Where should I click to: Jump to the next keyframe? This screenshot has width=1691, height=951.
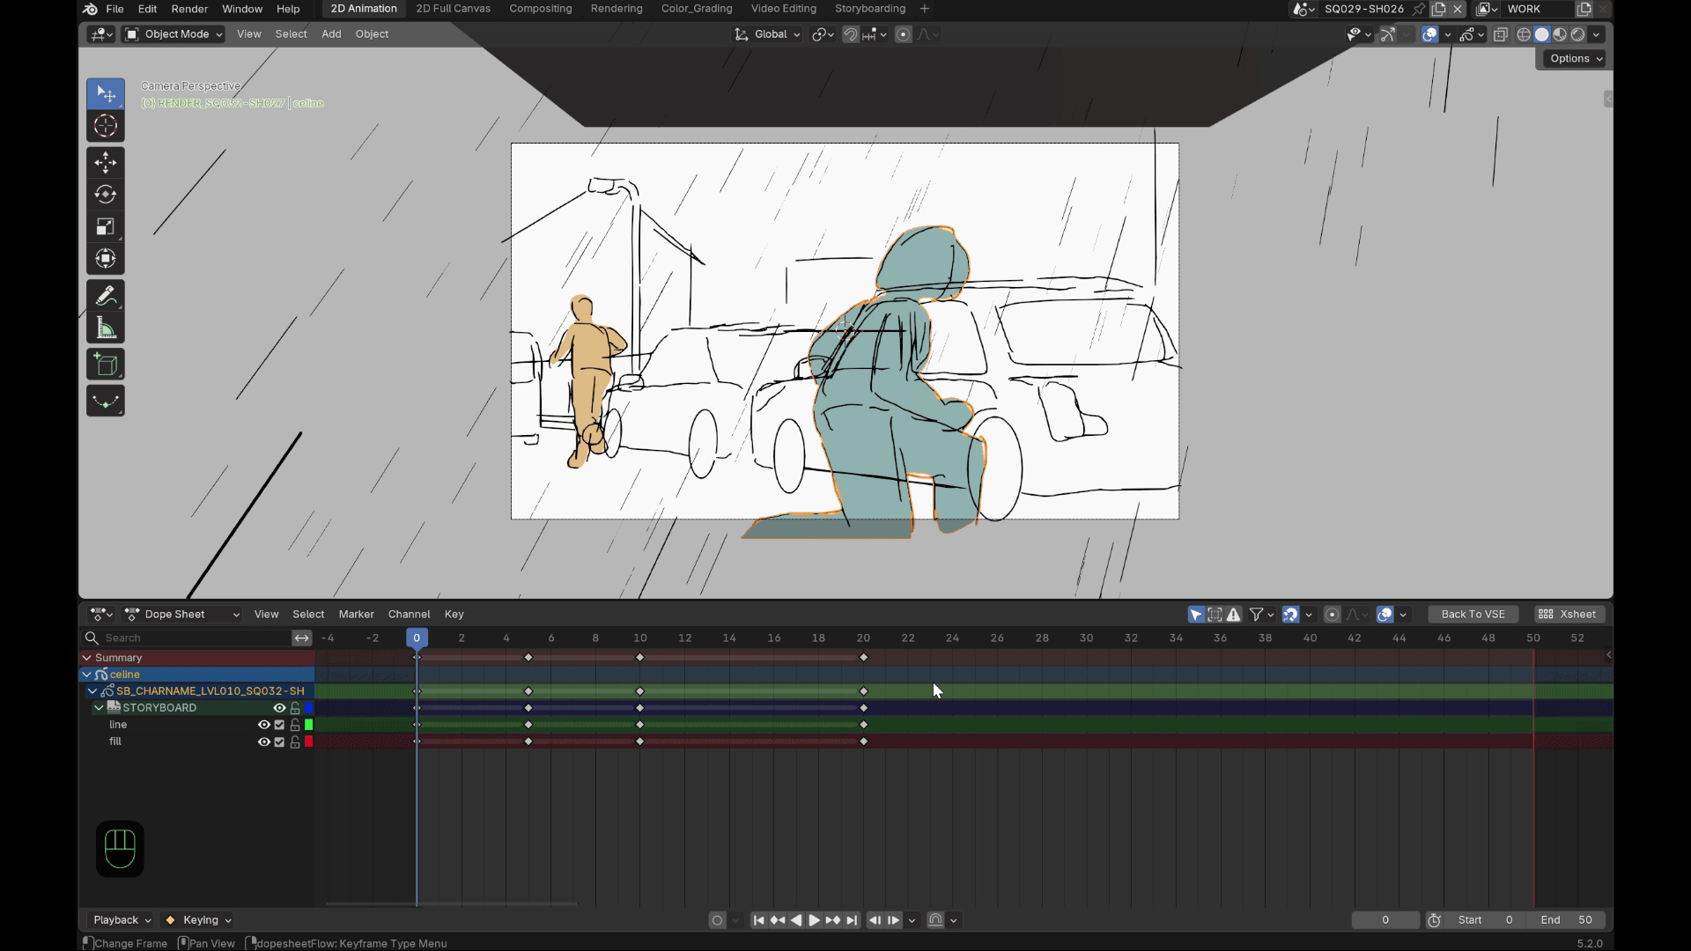[833, 920]
